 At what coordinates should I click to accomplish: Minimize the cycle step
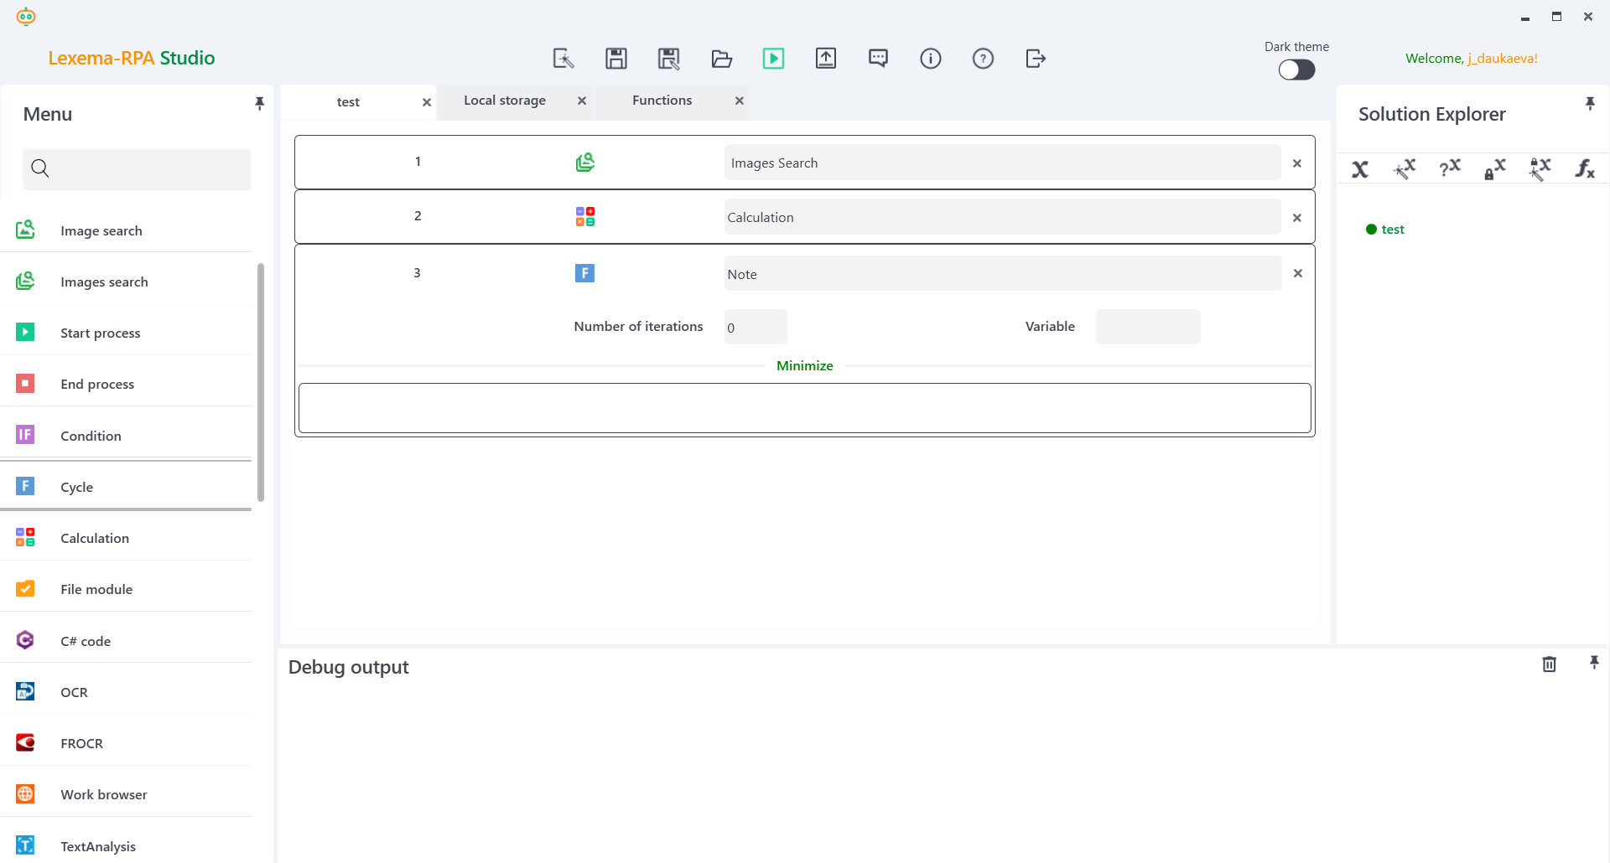point(805,366)
